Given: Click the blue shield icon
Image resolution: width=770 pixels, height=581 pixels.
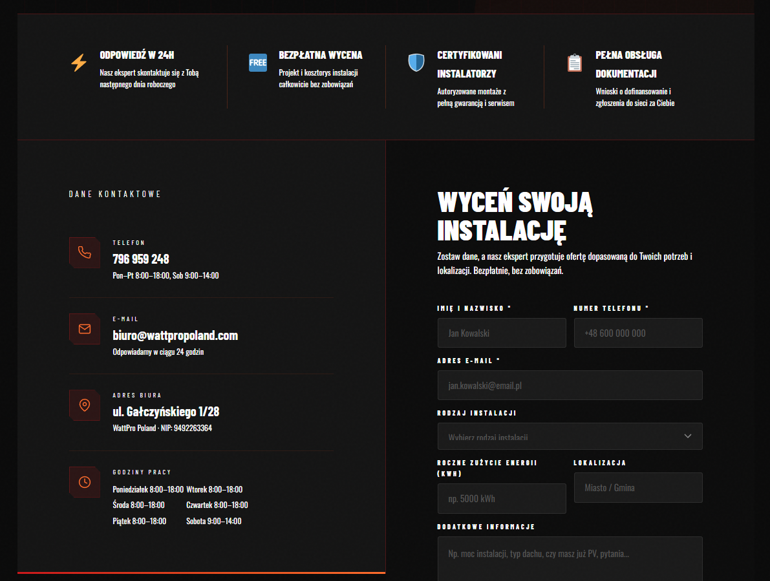Looking at the screenshot, I should click(x=416, y=62).
